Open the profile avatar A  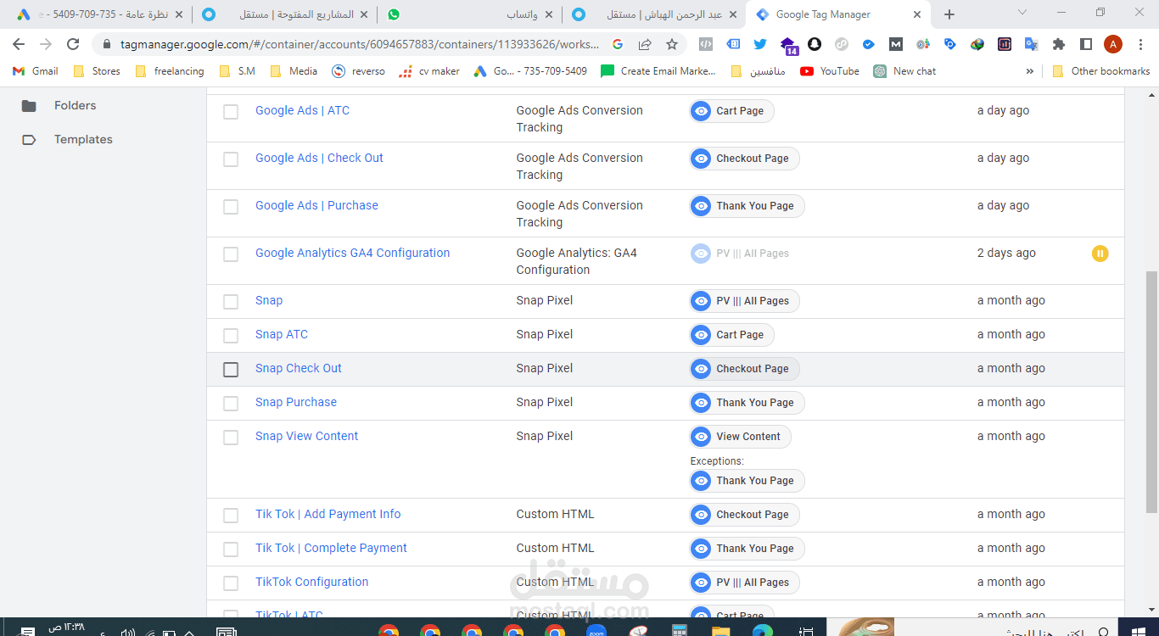coord(1113,44)
